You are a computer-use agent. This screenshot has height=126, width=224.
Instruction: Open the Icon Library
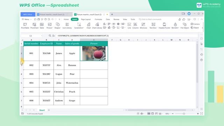pos(67,26)
